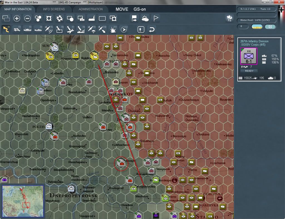Zoom in with the plus icon

coord(17,18)
